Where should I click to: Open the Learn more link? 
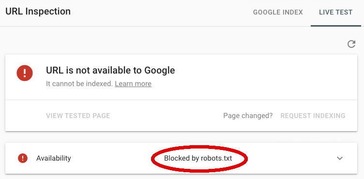(133, 84)
